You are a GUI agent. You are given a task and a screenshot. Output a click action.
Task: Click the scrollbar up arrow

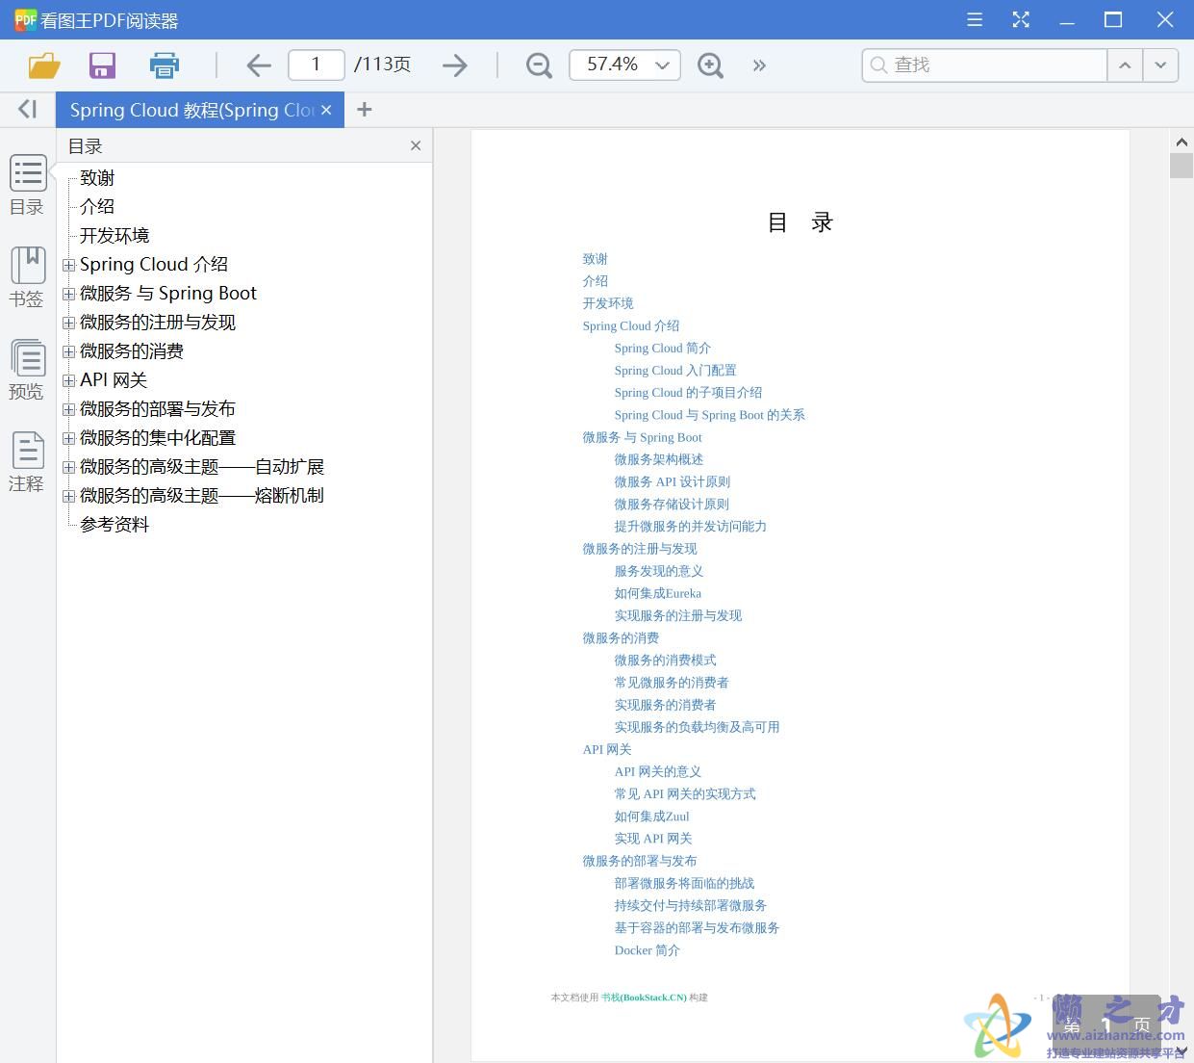[x=1181, y=143]
